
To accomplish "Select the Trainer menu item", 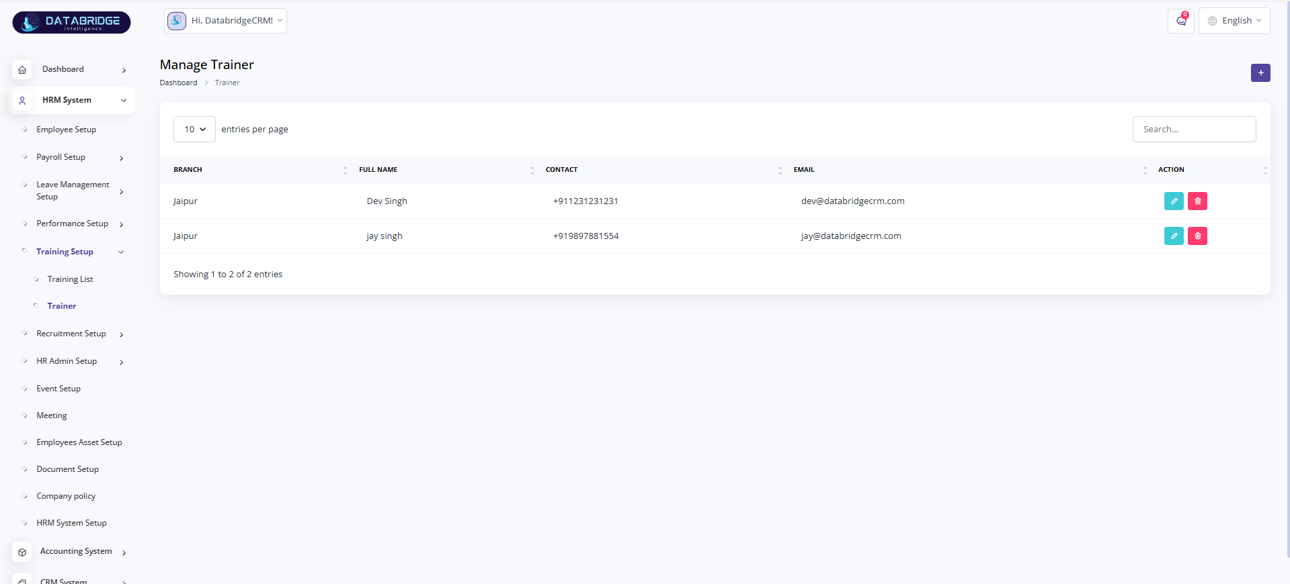I will [62, 306].
